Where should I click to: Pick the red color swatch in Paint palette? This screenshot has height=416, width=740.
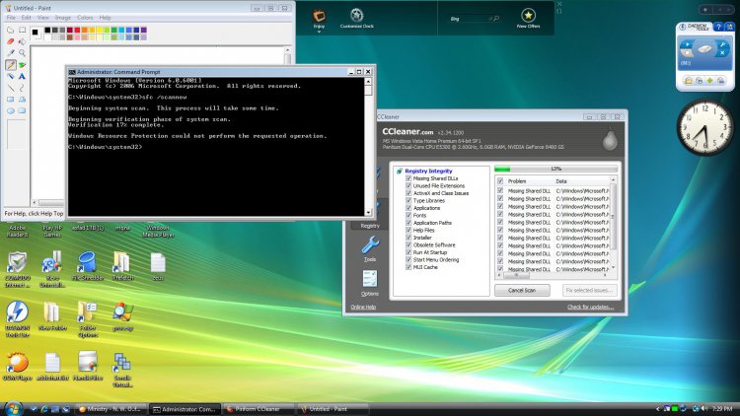pyautogui.click(x=77, y=30)
